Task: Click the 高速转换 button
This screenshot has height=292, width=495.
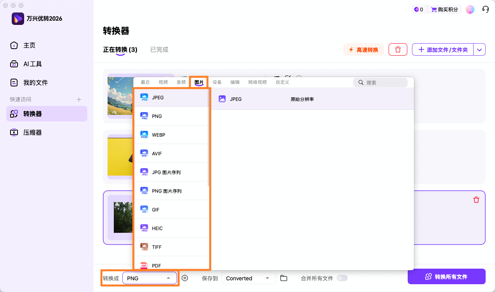Action: point(363,49)
